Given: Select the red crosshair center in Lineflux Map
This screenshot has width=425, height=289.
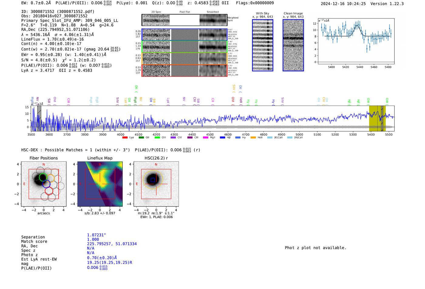Looking at the screenshot, I should (x=100, y=184).
